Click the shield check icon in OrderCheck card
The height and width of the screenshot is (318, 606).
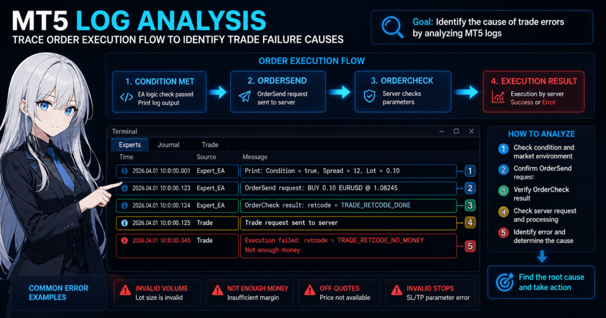tap(369, 96)
